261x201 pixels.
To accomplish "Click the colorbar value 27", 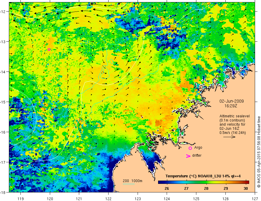I will click(187, 188).
